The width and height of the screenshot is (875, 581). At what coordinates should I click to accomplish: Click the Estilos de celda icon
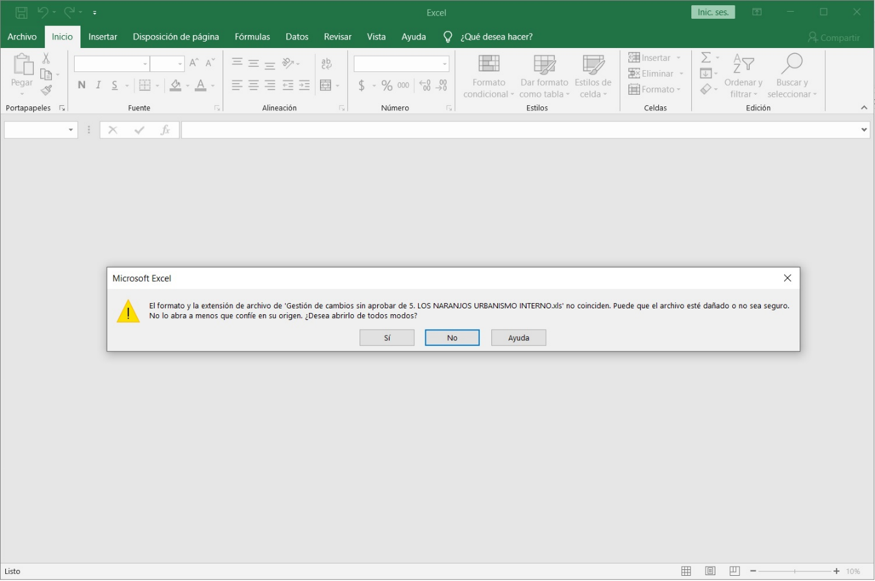pyautogui.click(x=593, y=64)
